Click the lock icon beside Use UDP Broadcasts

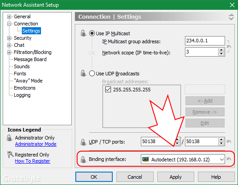point(83,73)
